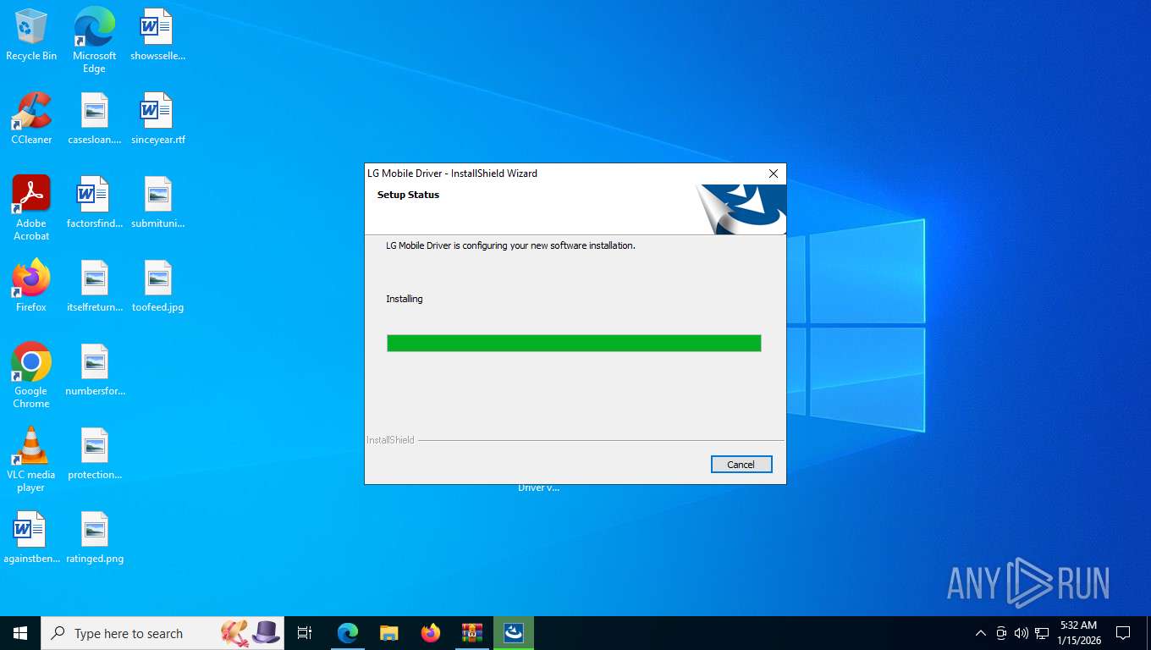Open File Explorer from taskbar
1151x650 pixels.
point(388,633)
